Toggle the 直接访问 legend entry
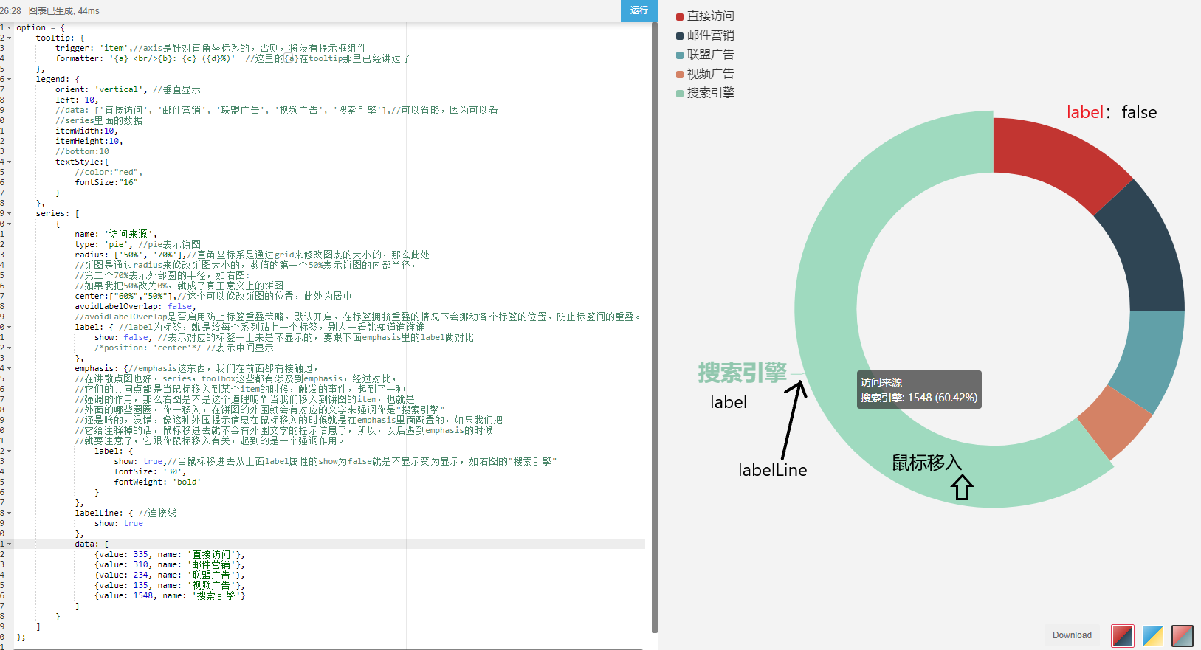 (x=705, y=16)
